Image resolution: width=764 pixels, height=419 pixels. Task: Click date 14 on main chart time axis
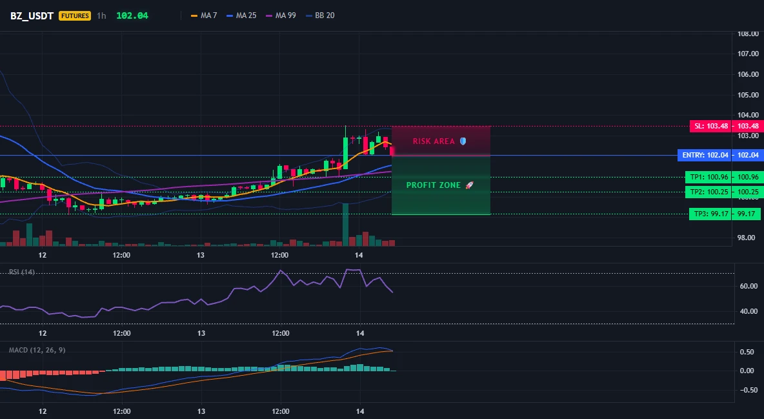(x=359, y=255)
